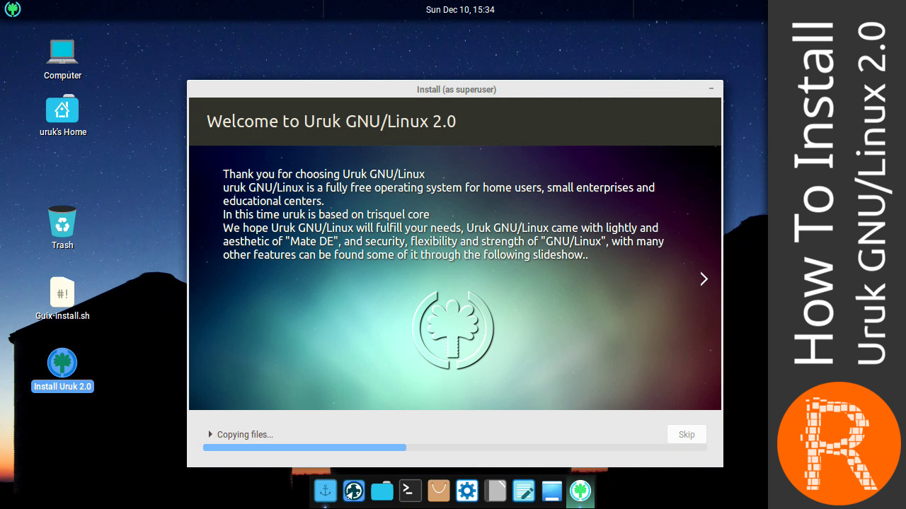The width and height of the screenshot is (906, 509).
Task: Click the Uruk tree logo in slideshow
Action: pos(453,329)
